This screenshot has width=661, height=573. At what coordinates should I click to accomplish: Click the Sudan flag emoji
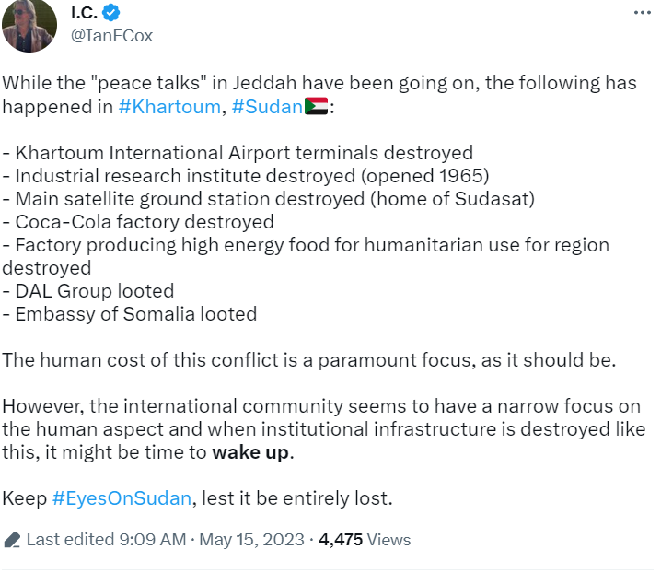(317, 107)
